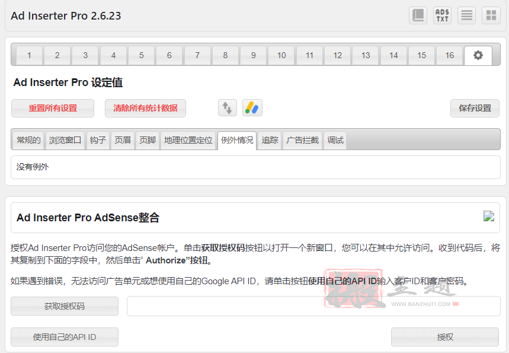Click the 获取授权码 button
The image size is (509, 353).
coord(64,306)
